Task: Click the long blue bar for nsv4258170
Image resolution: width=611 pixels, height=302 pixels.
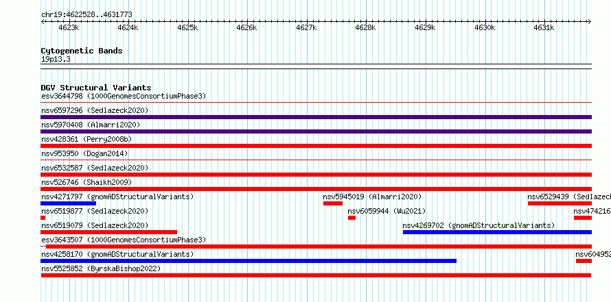Action: [249, 261]
